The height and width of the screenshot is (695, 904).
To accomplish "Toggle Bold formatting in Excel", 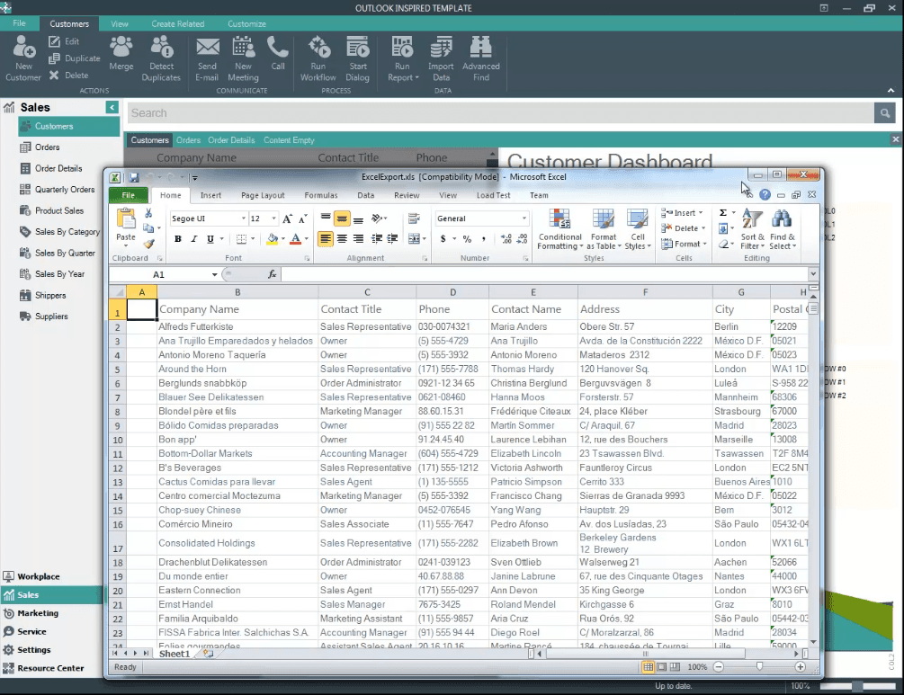I will coord(177,238).
